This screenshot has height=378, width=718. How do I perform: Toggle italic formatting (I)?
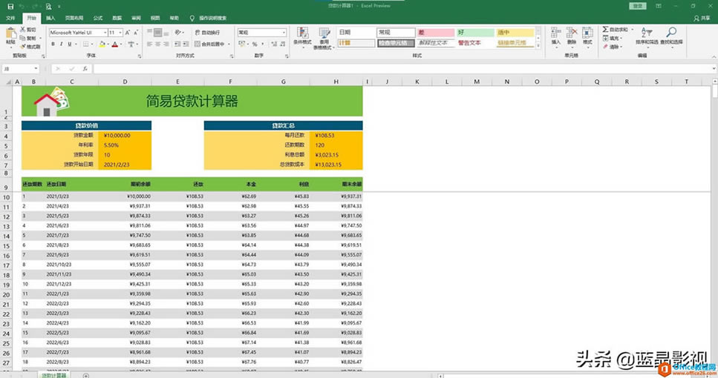pyautogui.click(x=62, y=44)
